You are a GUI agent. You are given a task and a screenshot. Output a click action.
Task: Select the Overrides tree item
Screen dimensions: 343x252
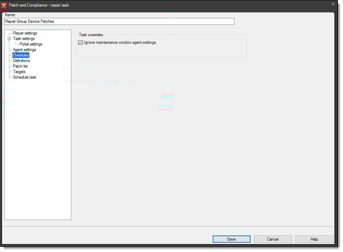pyautogui.click(x=21, y=55)
